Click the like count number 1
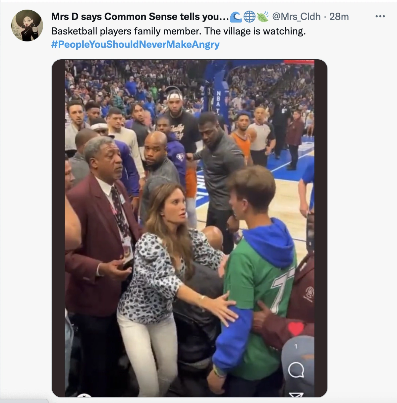This screenshot has width=397, height=403. (x=296, y=346)
